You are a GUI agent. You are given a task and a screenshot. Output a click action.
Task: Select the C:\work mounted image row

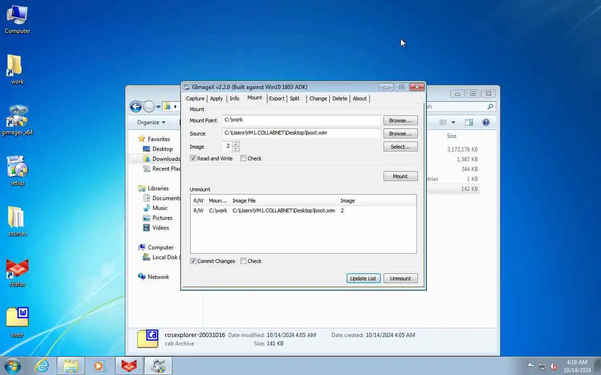coord(303,210)
